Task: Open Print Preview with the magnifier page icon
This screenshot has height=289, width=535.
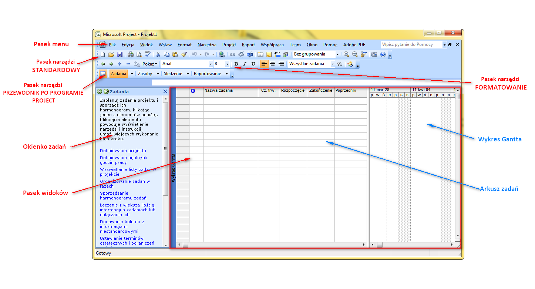Action: [139, 54]
